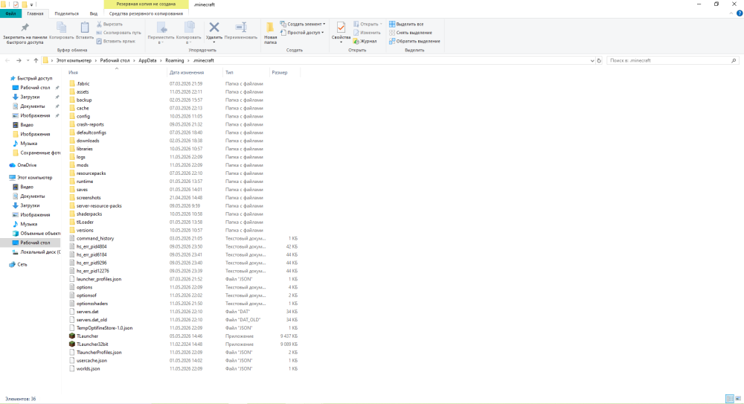
Task: Click the properties icon in the title bar quick toolbar
Action: (16, 4)
